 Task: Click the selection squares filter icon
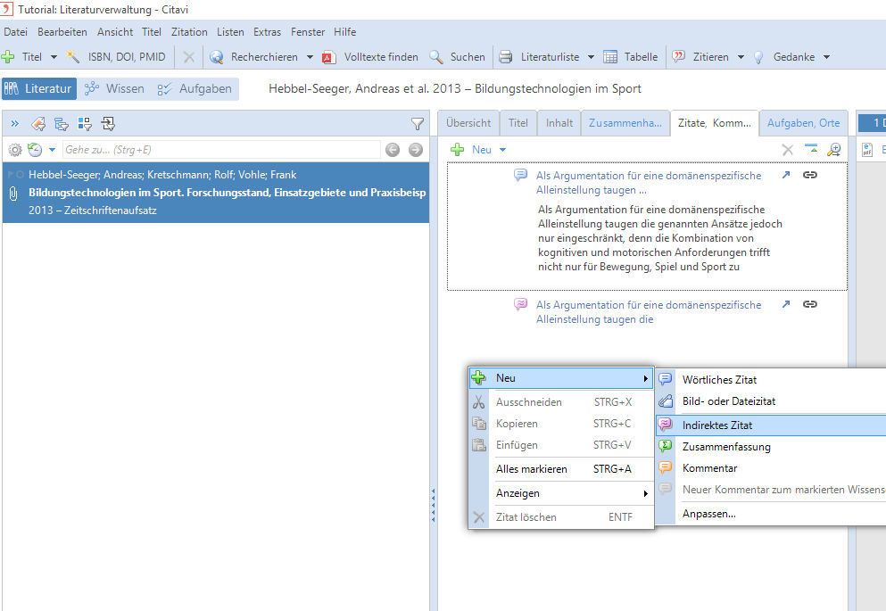pos(85,124)
